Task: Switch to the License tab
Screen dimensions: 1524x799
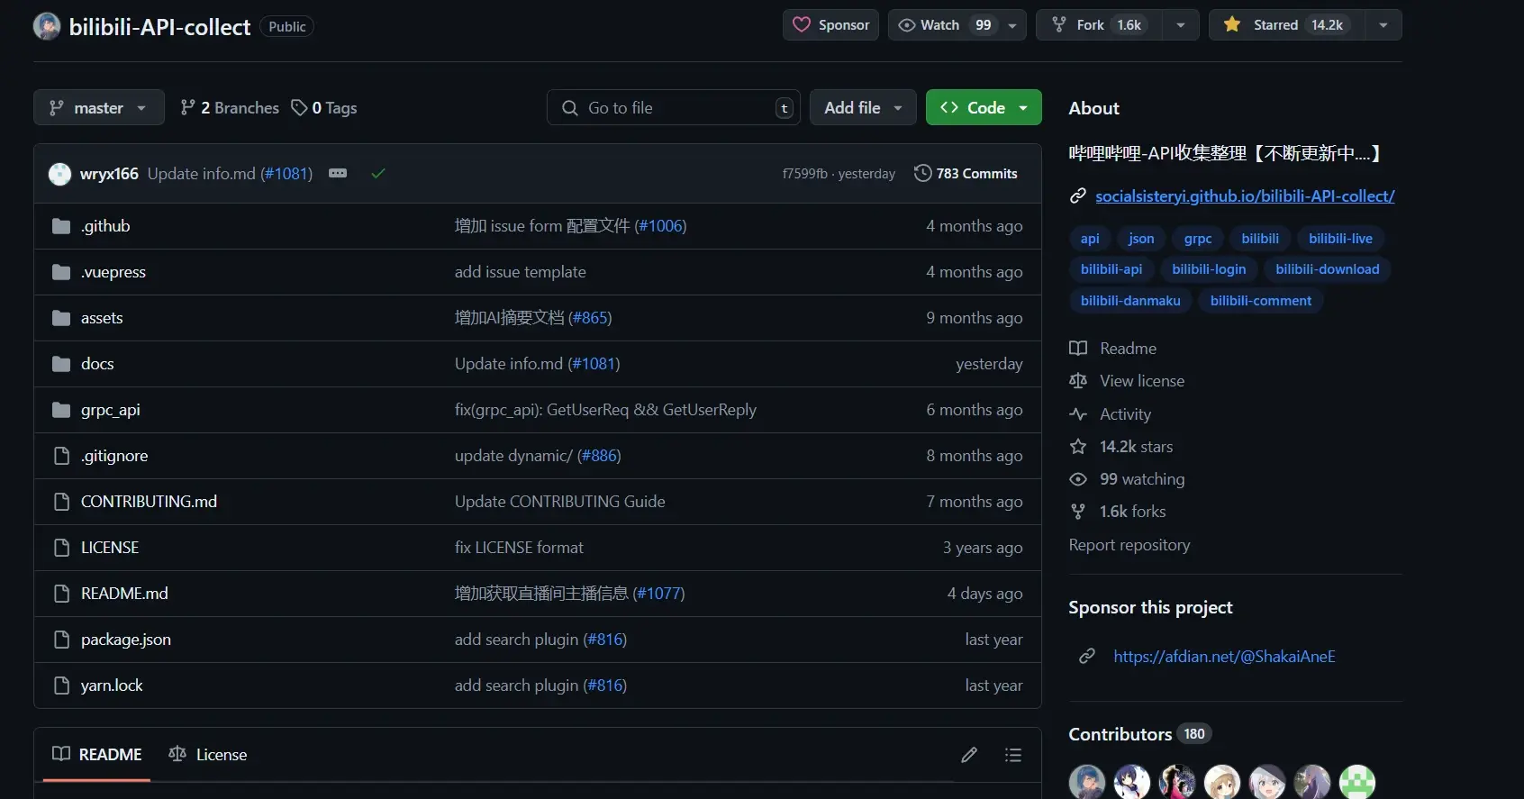Action: 208,755
